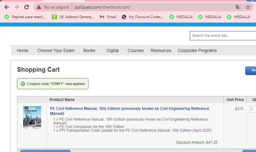Open the Books menu
The height and width of the screenshot is (152, 256).
point(89,50)
